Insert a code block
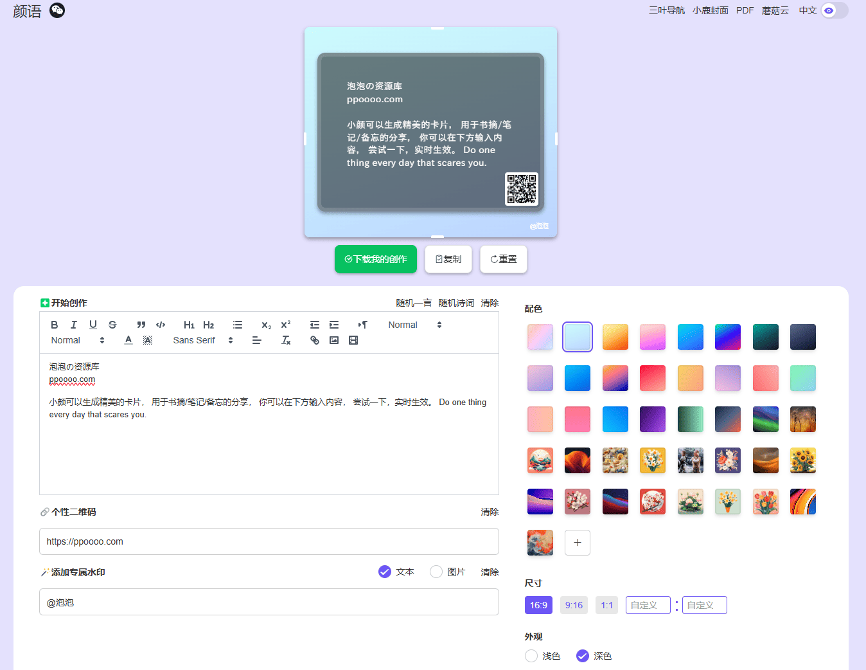This screenshot has height=670, width=866. [161, 325]
